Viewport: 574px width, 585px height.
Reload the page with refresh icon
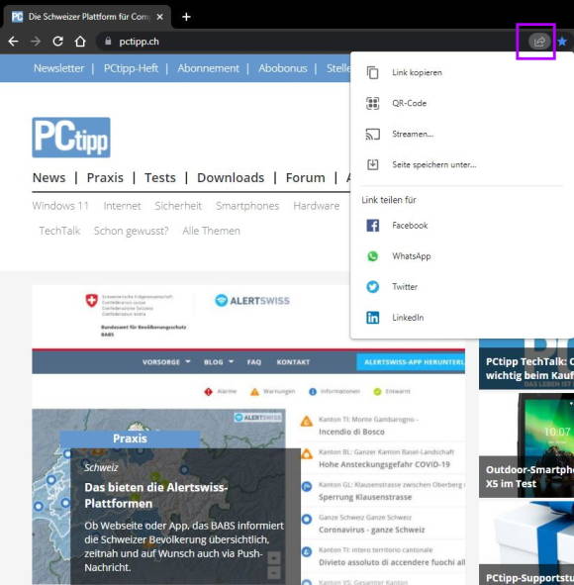click(57, 41)
